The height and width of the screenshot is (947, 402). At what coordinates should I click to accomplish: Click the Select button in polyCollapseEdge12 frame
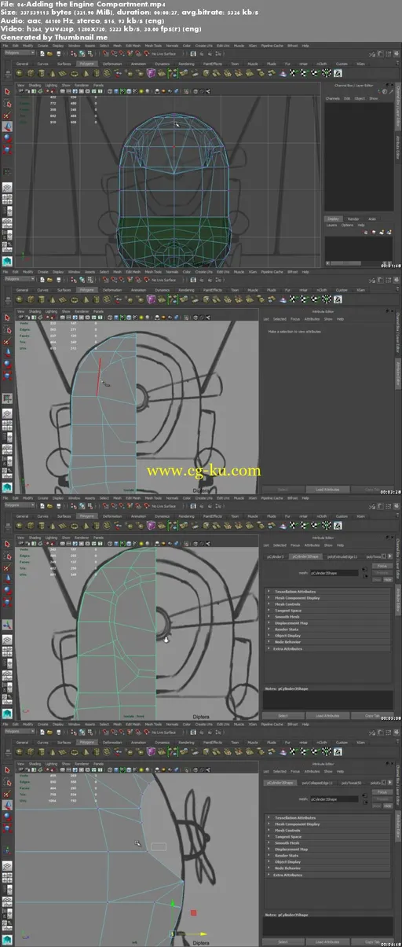tap(283, 941)
